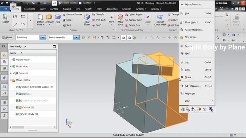Toggle the Sketch (2) SKETCH_000 checkbox
The width and height of the screenshot is (246, 138).
[17, 100]
